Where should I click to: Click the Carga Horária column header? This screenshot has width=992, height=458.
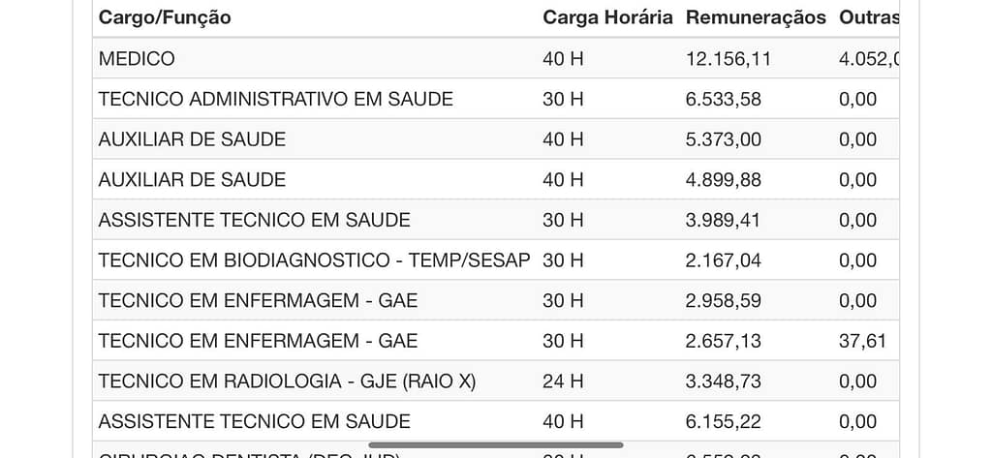point(607,17)
